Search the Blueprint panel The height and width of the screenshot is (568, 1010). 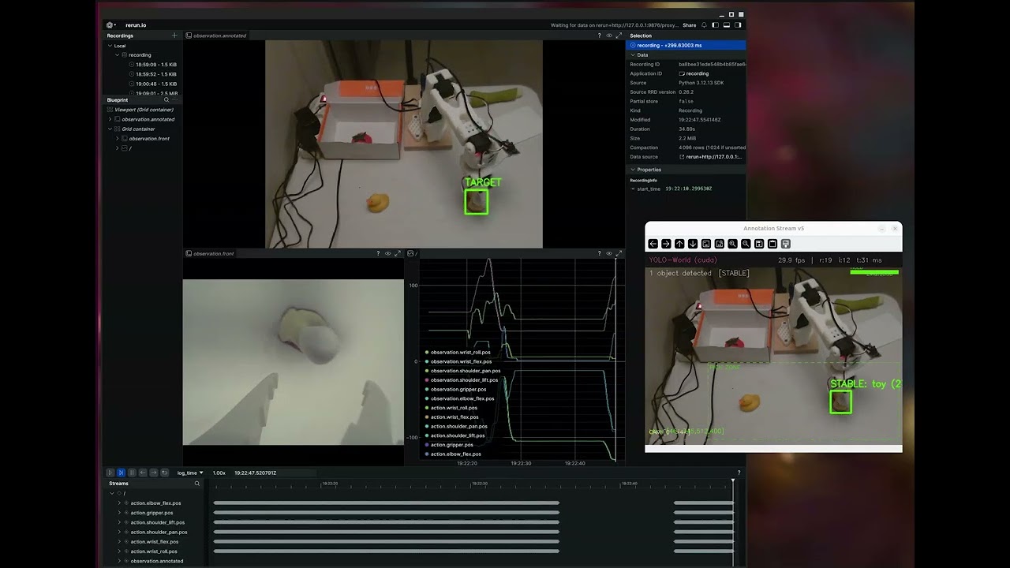166,100
